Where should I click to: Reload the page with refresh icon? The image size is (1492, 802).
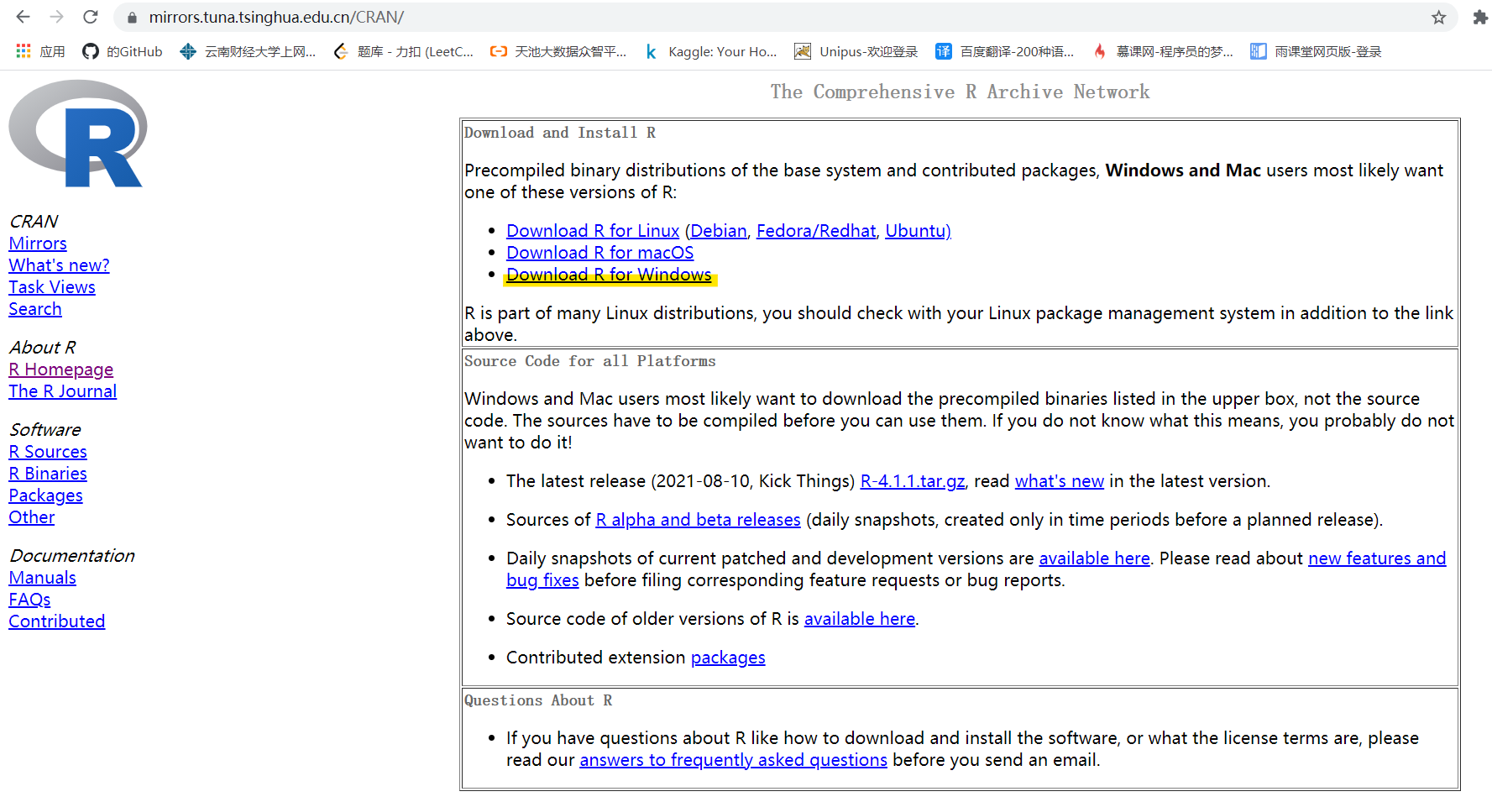click(x=91, y=17)
